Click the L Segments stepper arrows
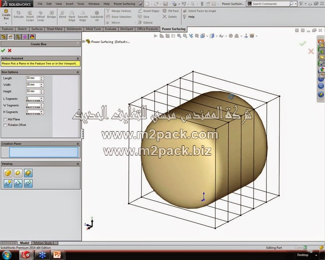325x260 pixels. point(42,99)
